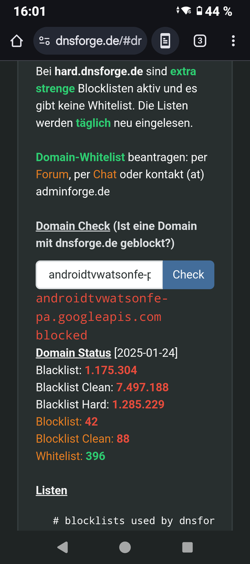Tap the battery indicator in status bar
Viewport: 250px width, 564px height.
coord(199,11)
